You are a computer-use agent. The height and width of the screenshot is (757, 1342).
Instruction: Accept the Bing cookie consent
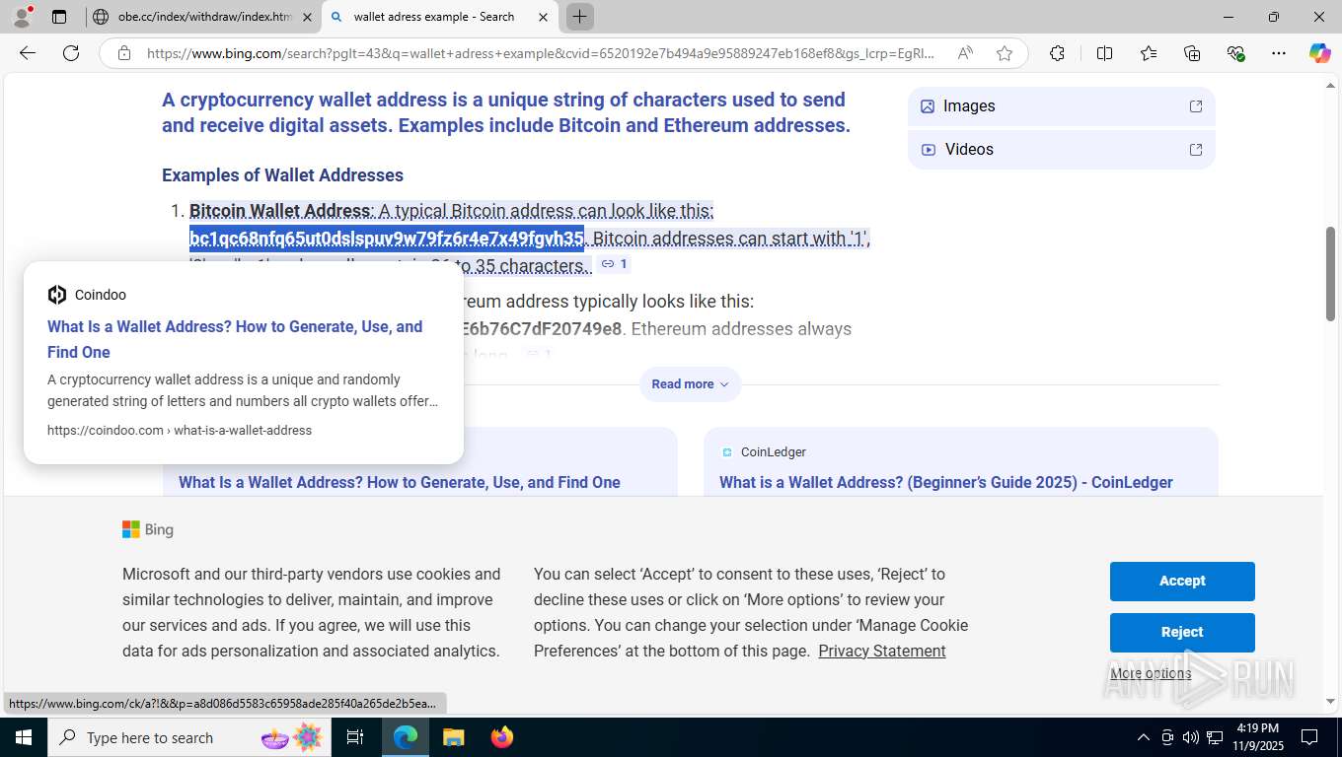pos(1182,582)
